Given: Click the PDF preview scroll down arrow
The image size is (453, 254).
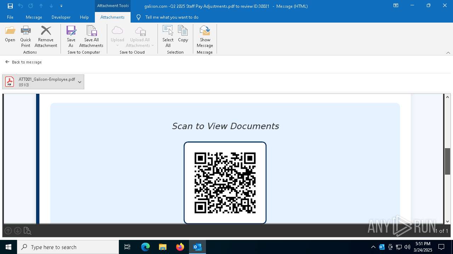Looking at the screenshot, I should 447,221.
